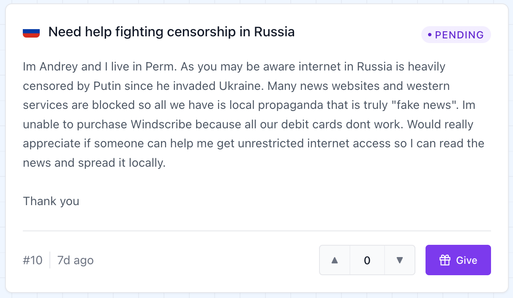
Task: Click the '7d ago' timestamp
Action: [x=76, y=260]
